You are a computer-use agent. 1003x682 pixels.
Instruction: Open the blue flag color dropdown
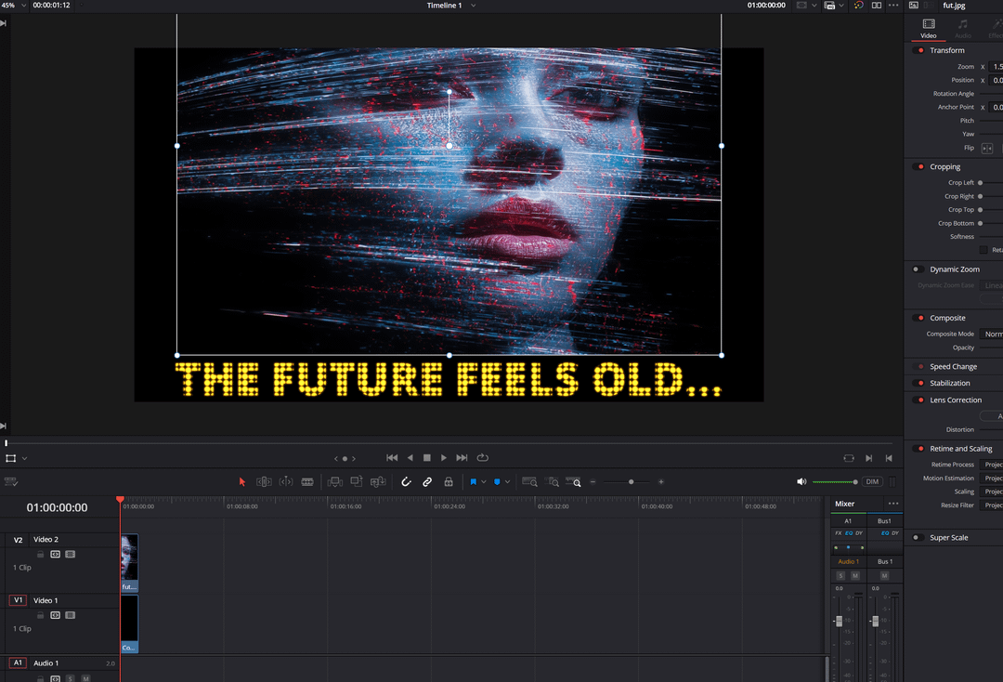(x=484, y=482)
